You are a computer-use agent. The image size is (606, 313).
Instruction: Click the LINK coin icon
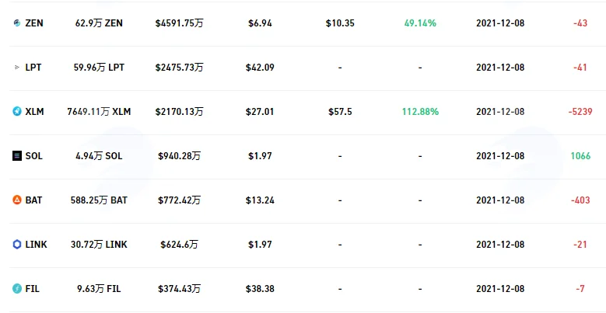[x=17, y=245]
